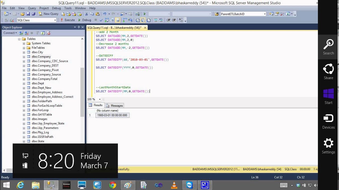Image resolution: width=339 pixels, height=190 pixels.
Task: Uncomment the selected lines icon
Action: [161, 20]
